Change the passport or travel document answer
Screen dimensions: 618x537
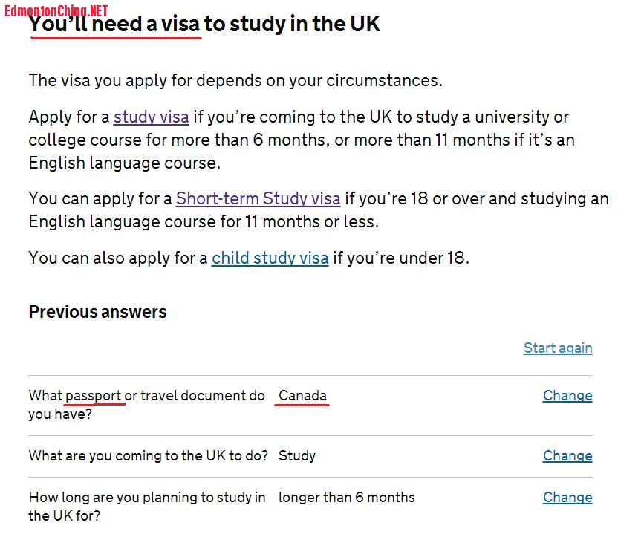(x=567, y=396)
